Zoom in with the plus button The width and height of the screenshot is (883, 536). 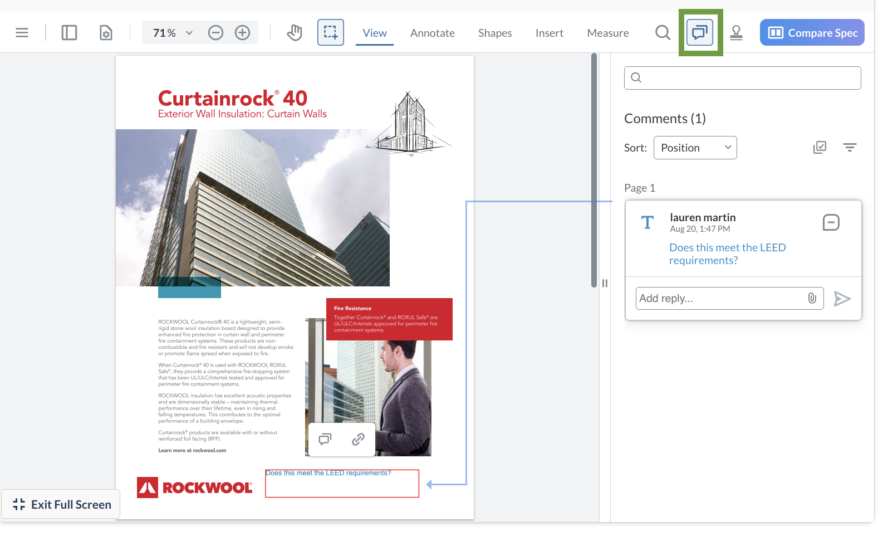pyautogui.click(x=242, y=33)
